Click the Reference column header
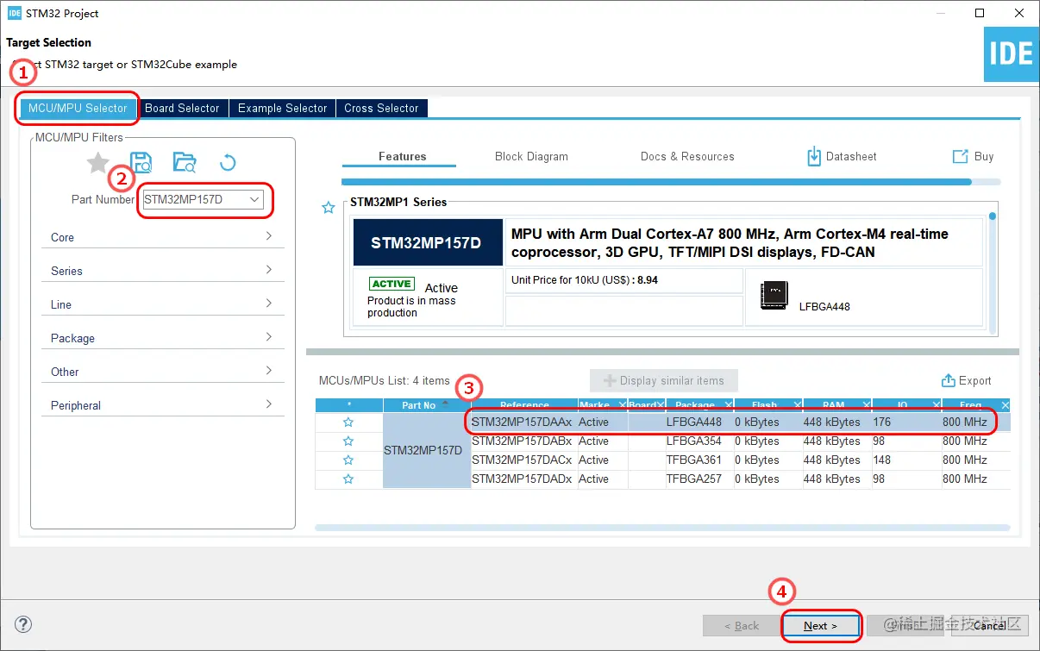1040x651 pixels. point(524,405)
